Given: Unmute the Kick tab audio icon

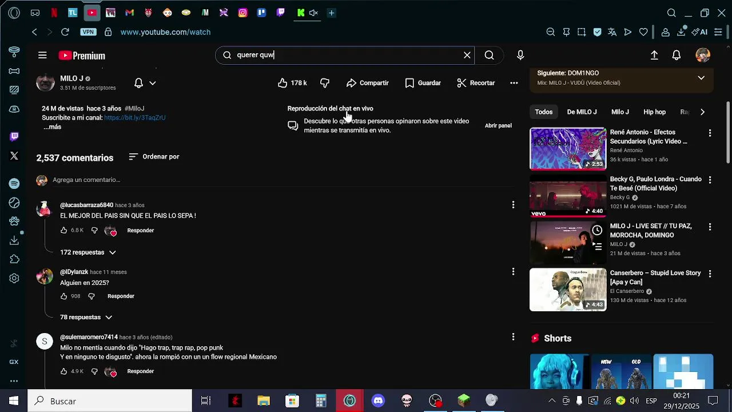Looking at the screenshot, I should (x=313, y=13).
